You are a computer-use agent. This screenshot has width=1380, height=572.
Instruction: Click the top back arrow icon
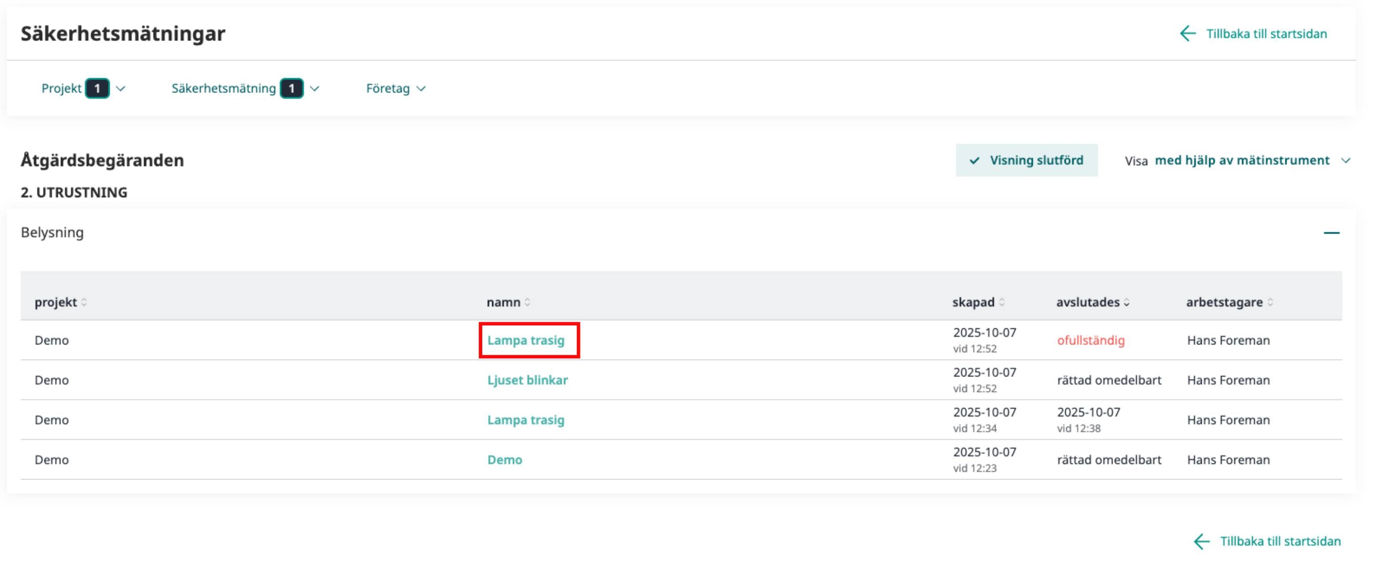1187,34
